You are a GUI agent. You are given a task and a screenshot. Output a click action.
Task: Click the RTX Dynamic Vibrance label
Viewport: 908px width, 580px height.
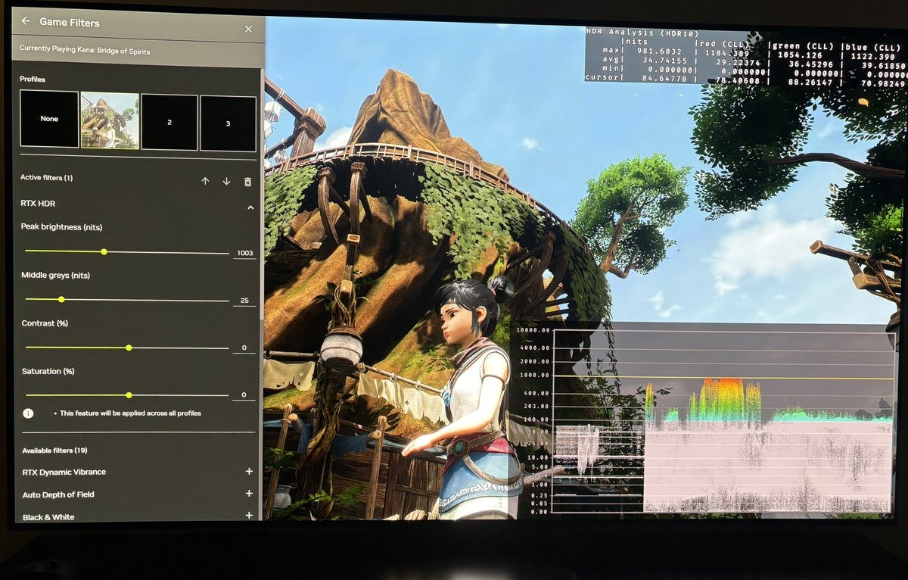tap(64, 472)
